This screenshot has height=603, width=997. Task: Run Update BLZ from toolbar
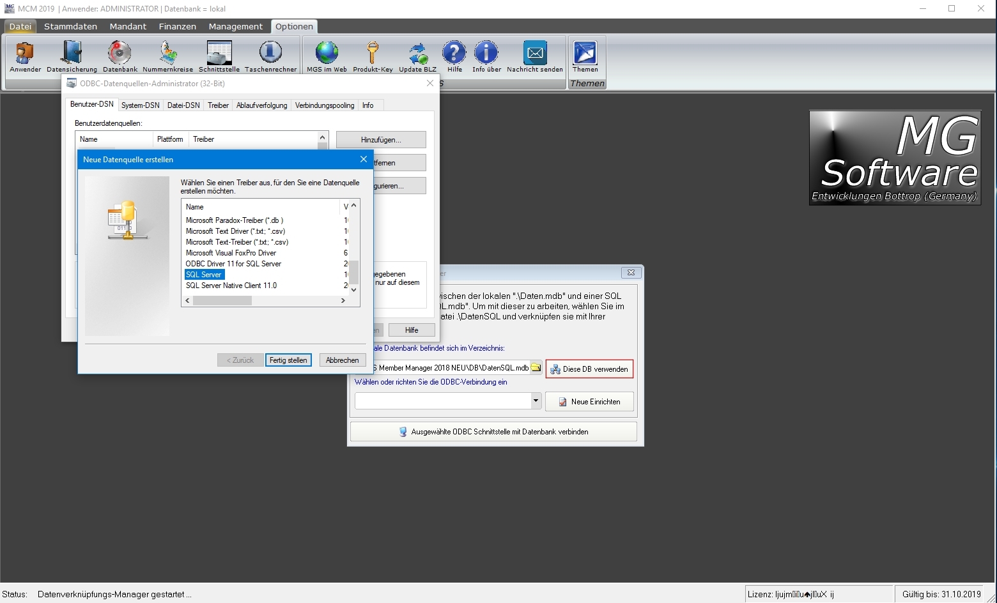(417, 57)
